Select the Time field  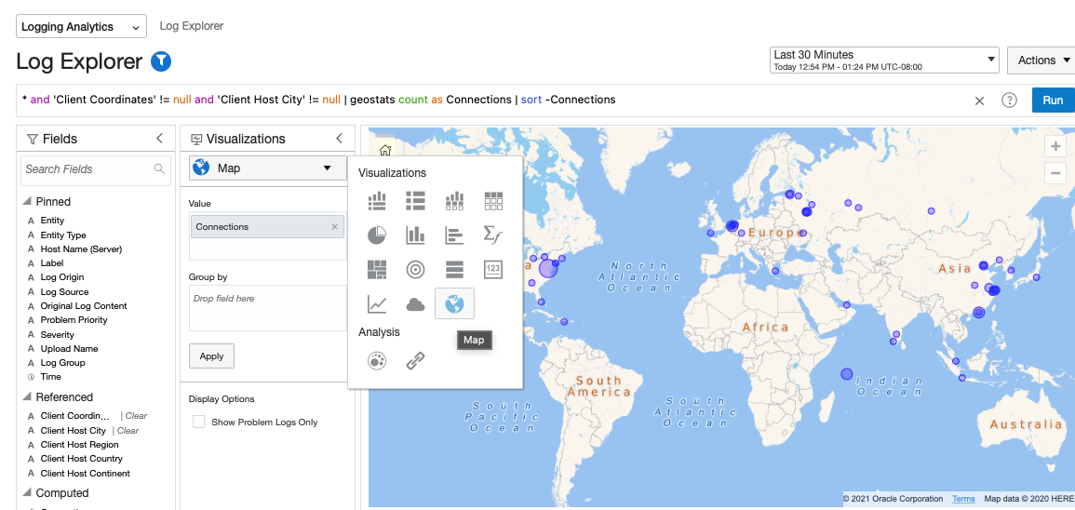tap(51, 376)
